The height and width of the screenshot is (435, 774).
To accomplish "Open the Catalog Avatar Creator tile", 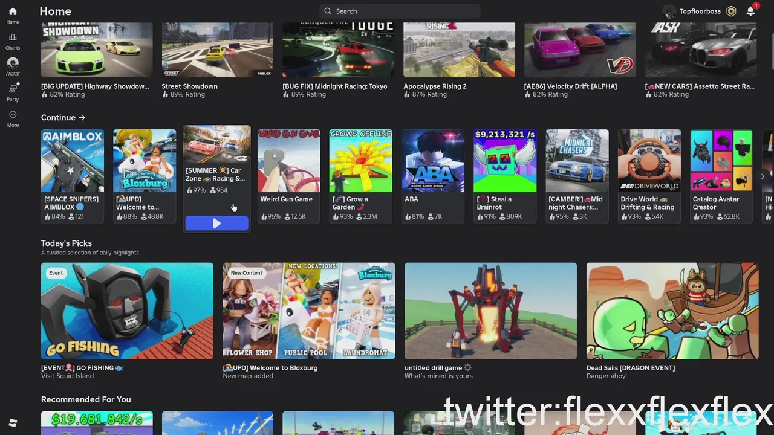I will coord(721,176).
